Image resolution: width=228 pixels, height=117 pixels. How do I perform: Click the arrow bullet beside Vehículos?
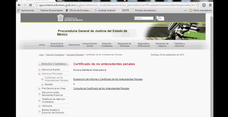pos(39,106)
